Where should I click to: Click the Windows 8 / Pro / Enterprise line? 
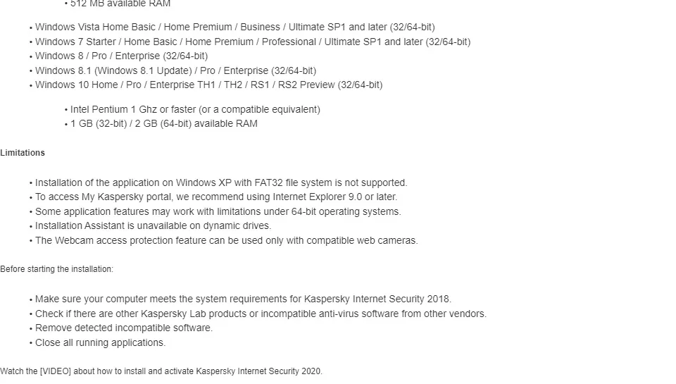point(121,56)
